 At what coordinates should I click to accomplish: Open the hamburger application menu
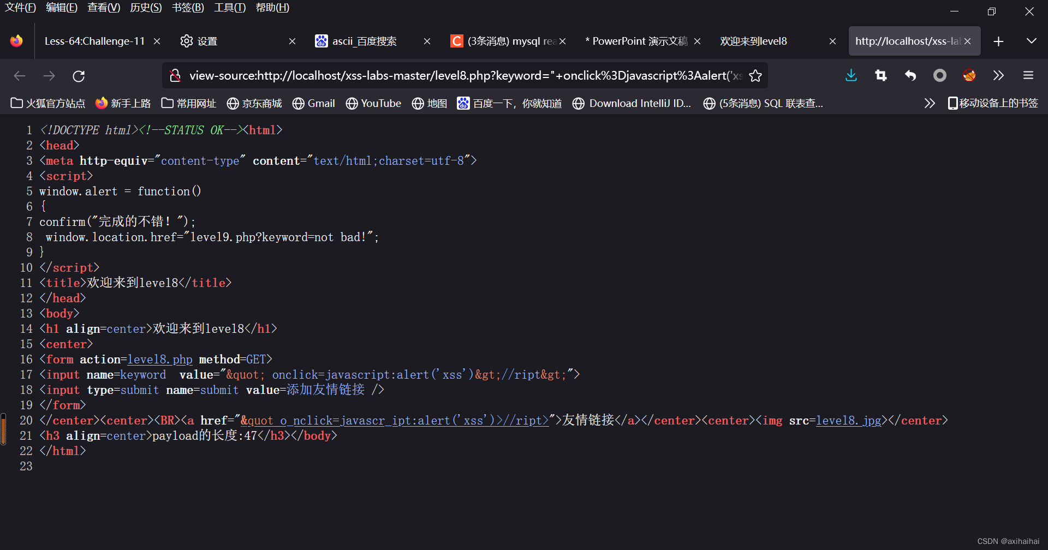pos(1028,75)
